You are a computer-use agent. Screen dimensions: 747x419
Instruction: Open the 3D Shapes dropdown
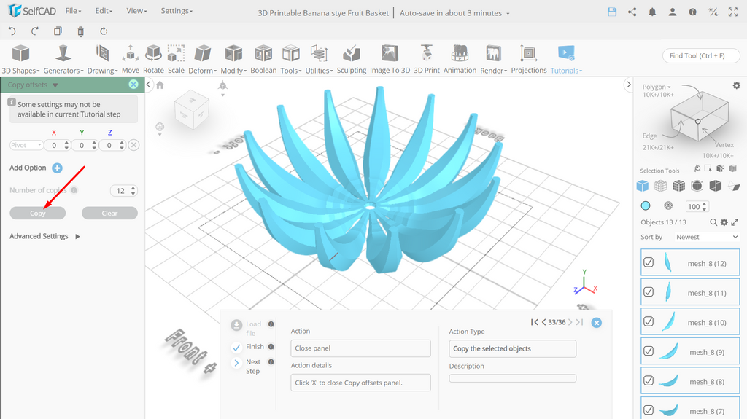coord(20,59)
